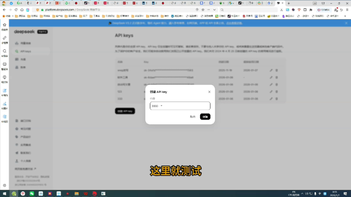Click the 名称 input field in the dialog
Image resolution: width=351 pixels, height=197 pixels.
coord(180,106)
